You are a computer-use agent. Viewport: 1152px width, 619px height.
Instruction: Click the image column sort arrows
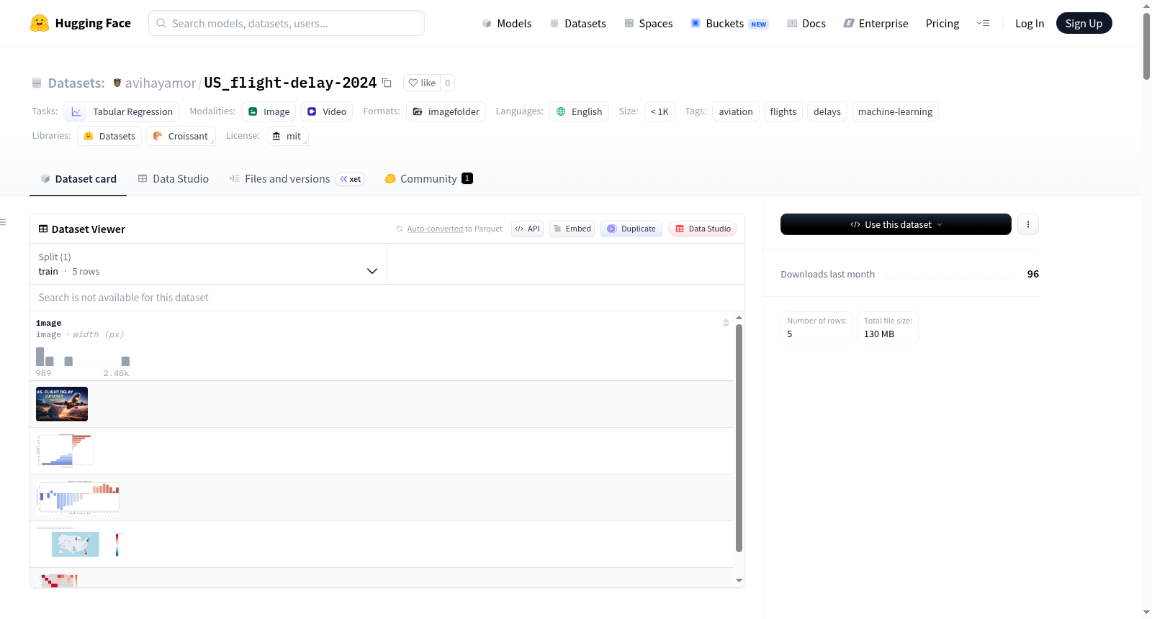click(726, 323)
